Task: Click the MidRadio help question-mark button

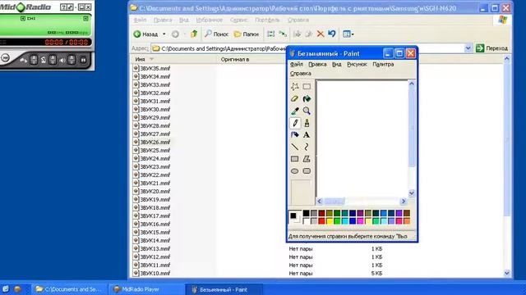Action: click(63, 7)
